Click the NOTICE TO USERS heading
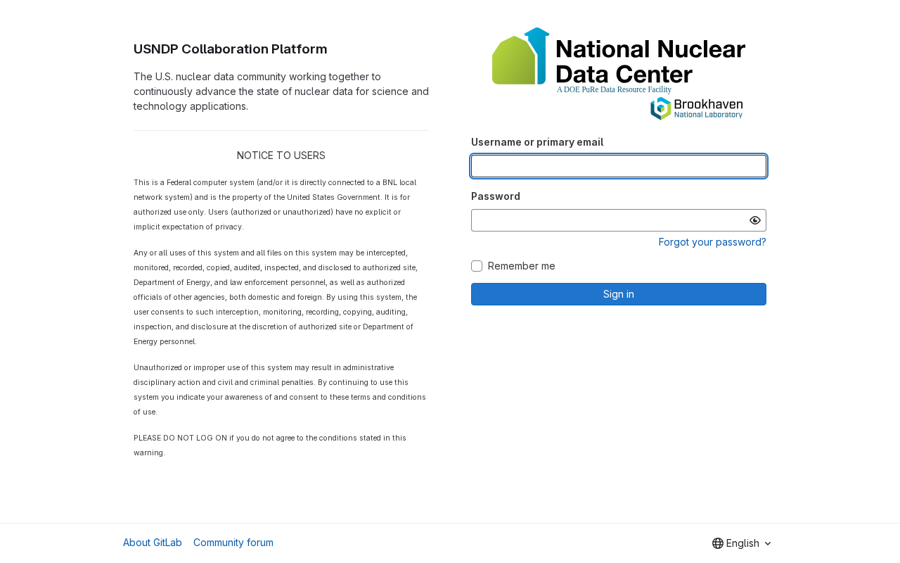The height and width of the screenshot is (563, 900). (x=281, y=156)
